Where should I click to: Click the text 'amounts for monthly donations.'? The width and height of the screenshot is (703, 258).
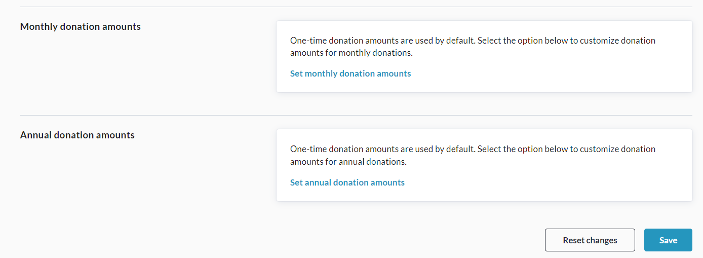[351, 53]
